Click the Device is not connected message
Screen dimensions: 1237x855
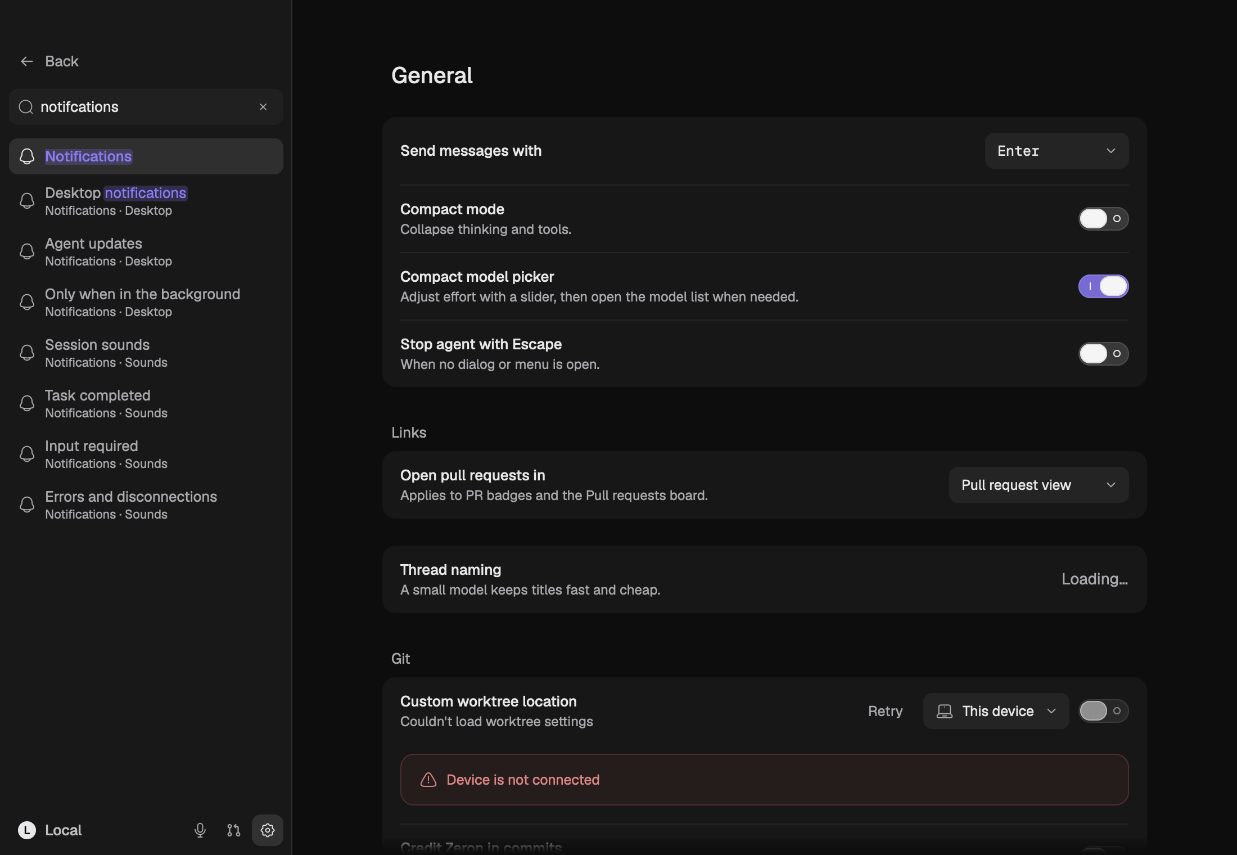pos(523,780)
